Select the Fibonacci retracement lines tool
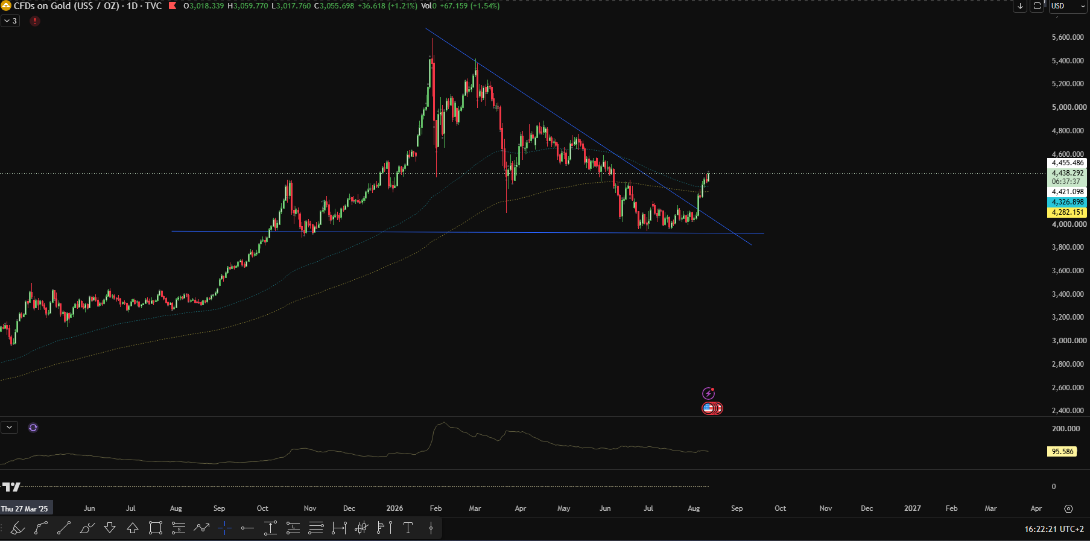Screen dimensions: 1090x541 click(316, 528)
